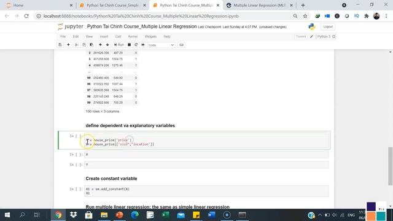Open Mail app from the taskbar

coord(181,215)
